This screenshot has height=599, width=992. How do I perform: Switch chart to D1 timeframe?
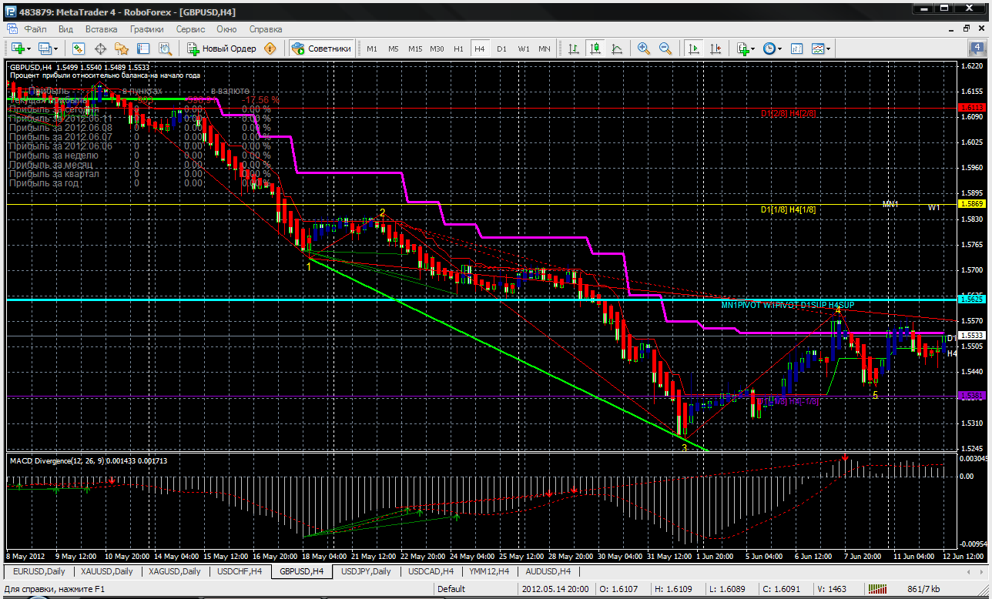click(501, 49)
